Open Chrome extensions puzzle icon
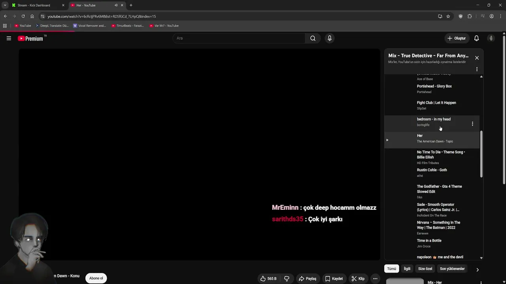Screen dimensions: 506x284 (470, 16)
